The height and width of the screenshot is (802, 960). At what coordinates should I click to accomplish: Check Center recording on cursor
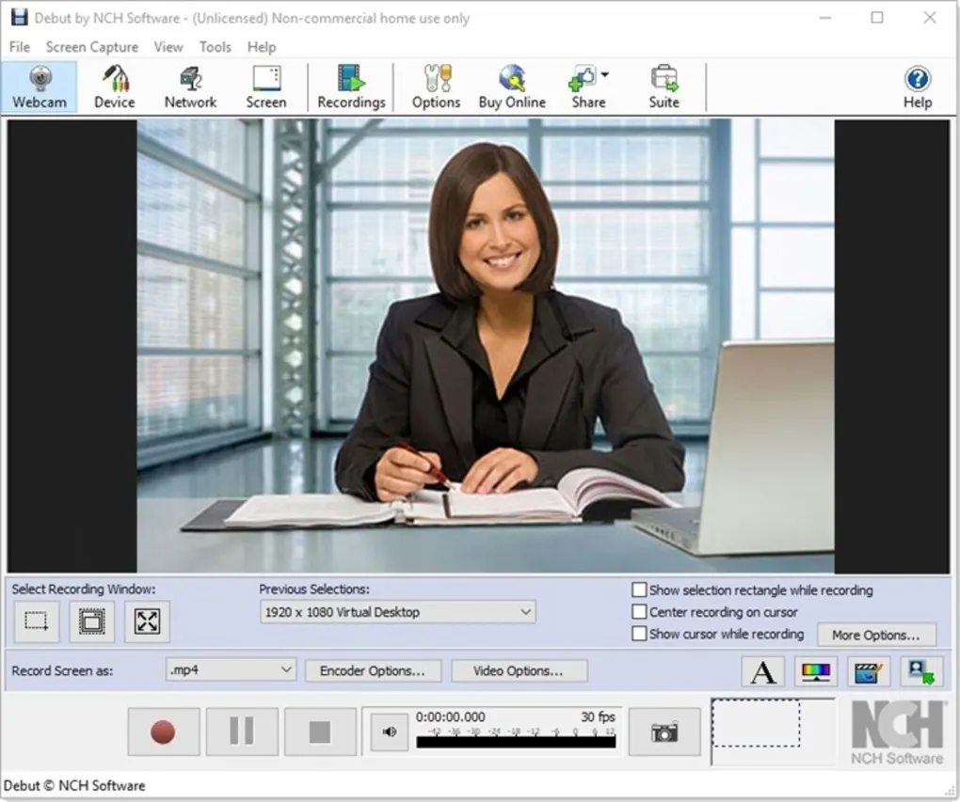point(639,611)
